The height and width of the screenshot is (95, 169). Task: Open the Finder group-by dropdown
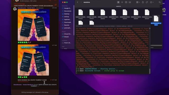(138, 2)
